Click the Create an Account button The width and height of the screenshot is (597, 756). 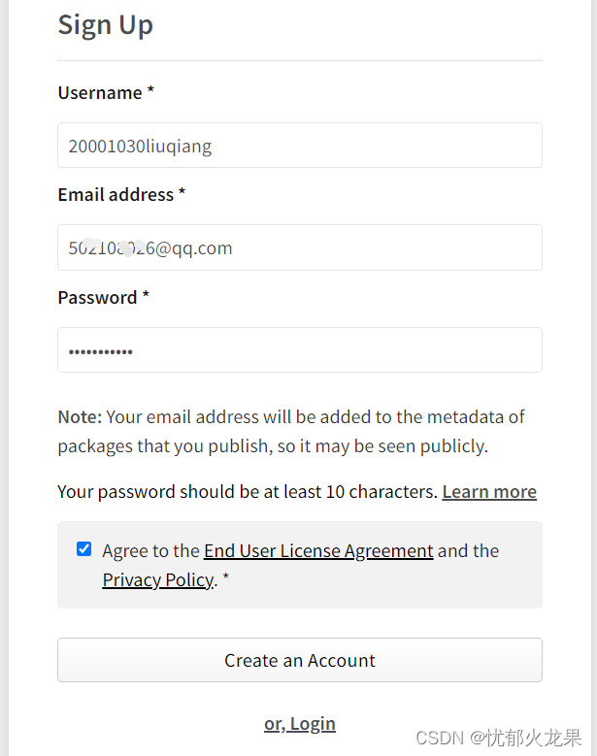[x=299, y=660]
